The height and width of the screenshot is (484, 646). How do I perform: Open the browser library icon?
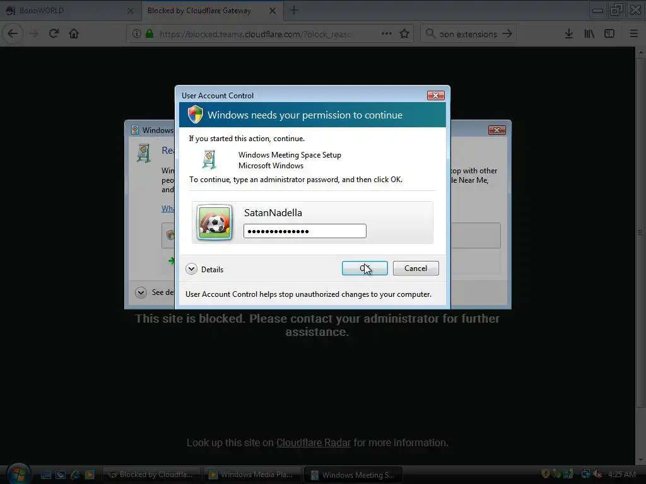(x=590, y=34)
